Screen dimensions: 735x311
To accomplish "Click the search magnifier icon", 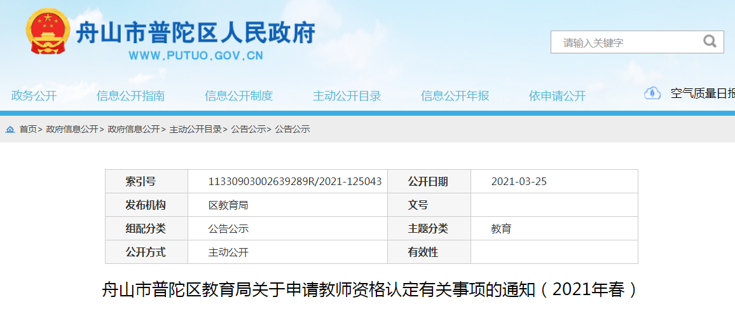I will point(710,42).
